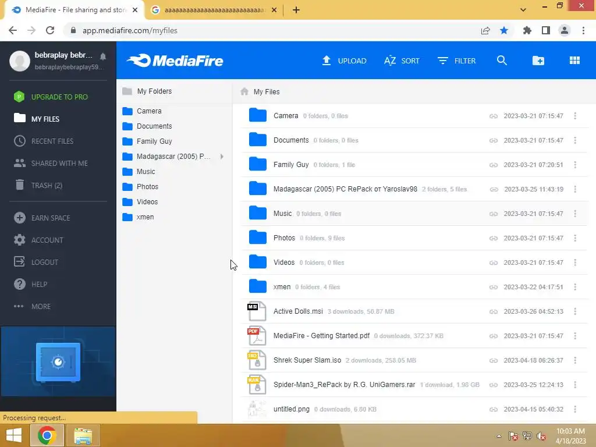Screen dimensions: 596x447
Task: Click the untitled.png thumbnail
Action: 257,409
